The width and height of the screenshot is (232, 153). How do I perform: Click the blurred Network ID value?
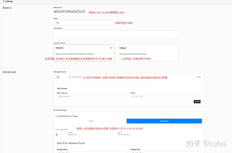click(70, 11)
